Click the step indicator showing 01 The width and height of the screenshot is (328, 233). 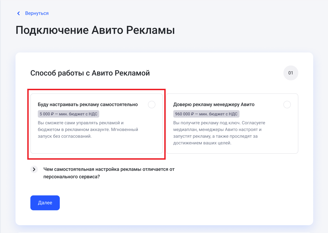point(291,73)
